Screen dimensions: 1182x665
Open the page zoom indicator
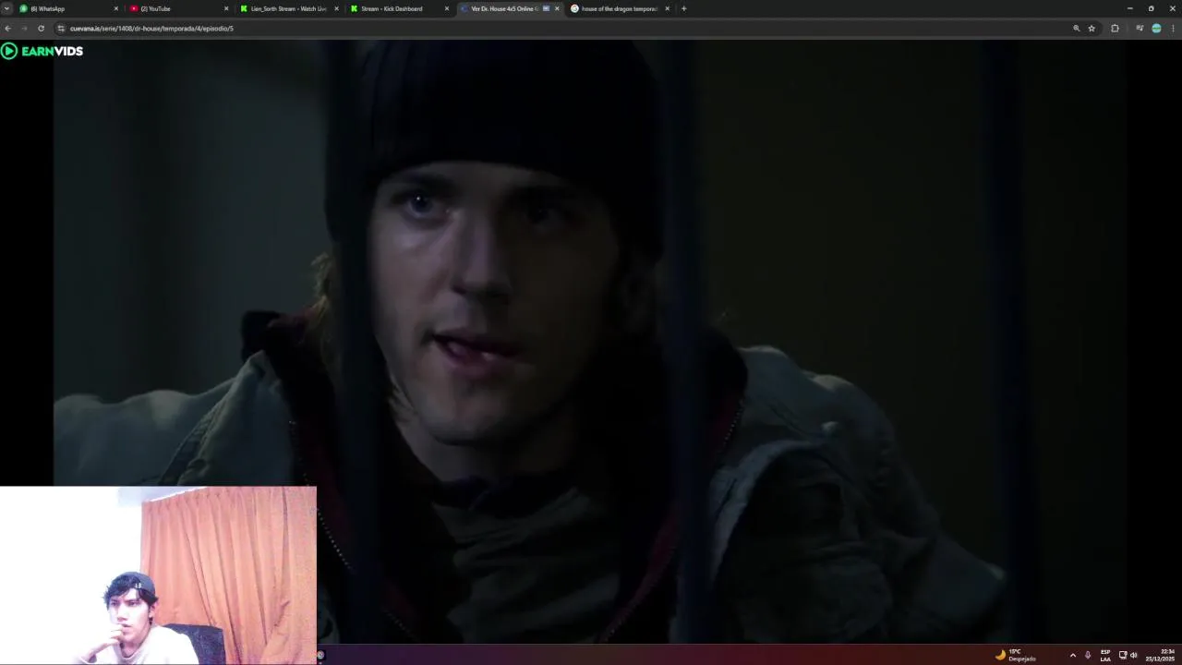click(1076, 28)
